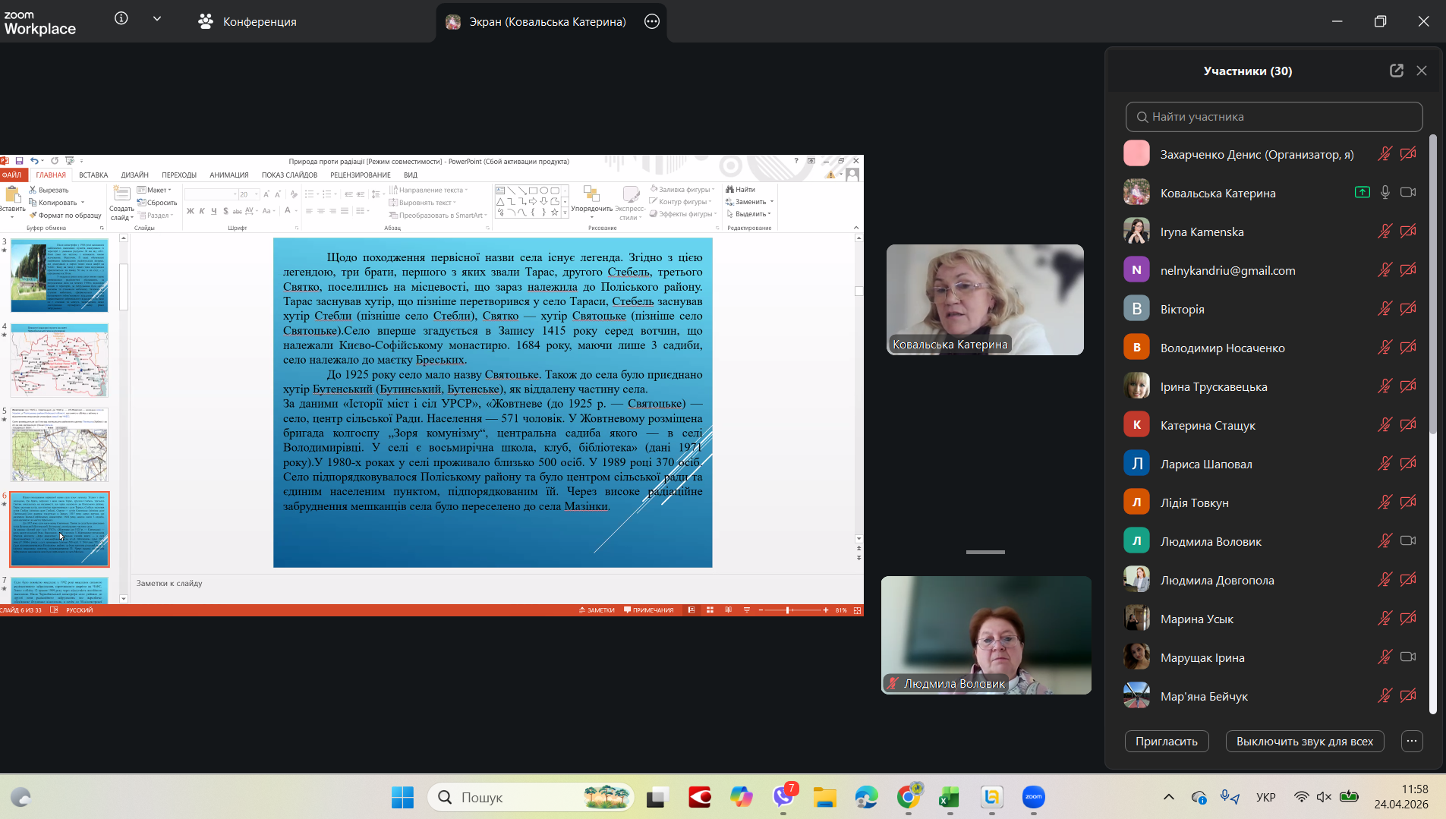This screenshot has height=819, width=1446.
Task: Switch to the Конференция tab
Action: pyautogui.click(x=247, y=22)
